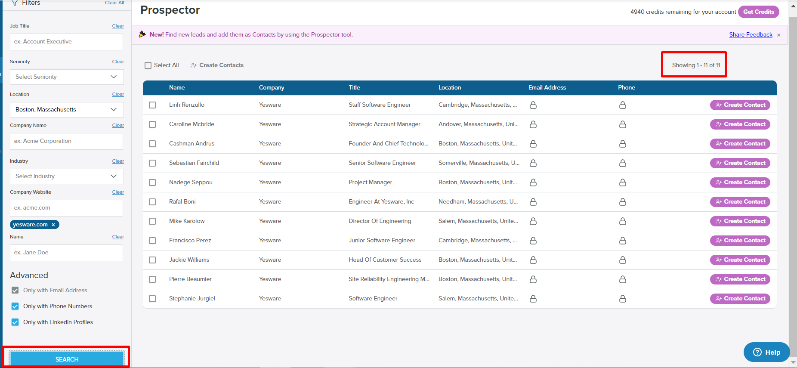Click email lock icon for Cashman Andrus
797x368 pixels.
point(533,144)
